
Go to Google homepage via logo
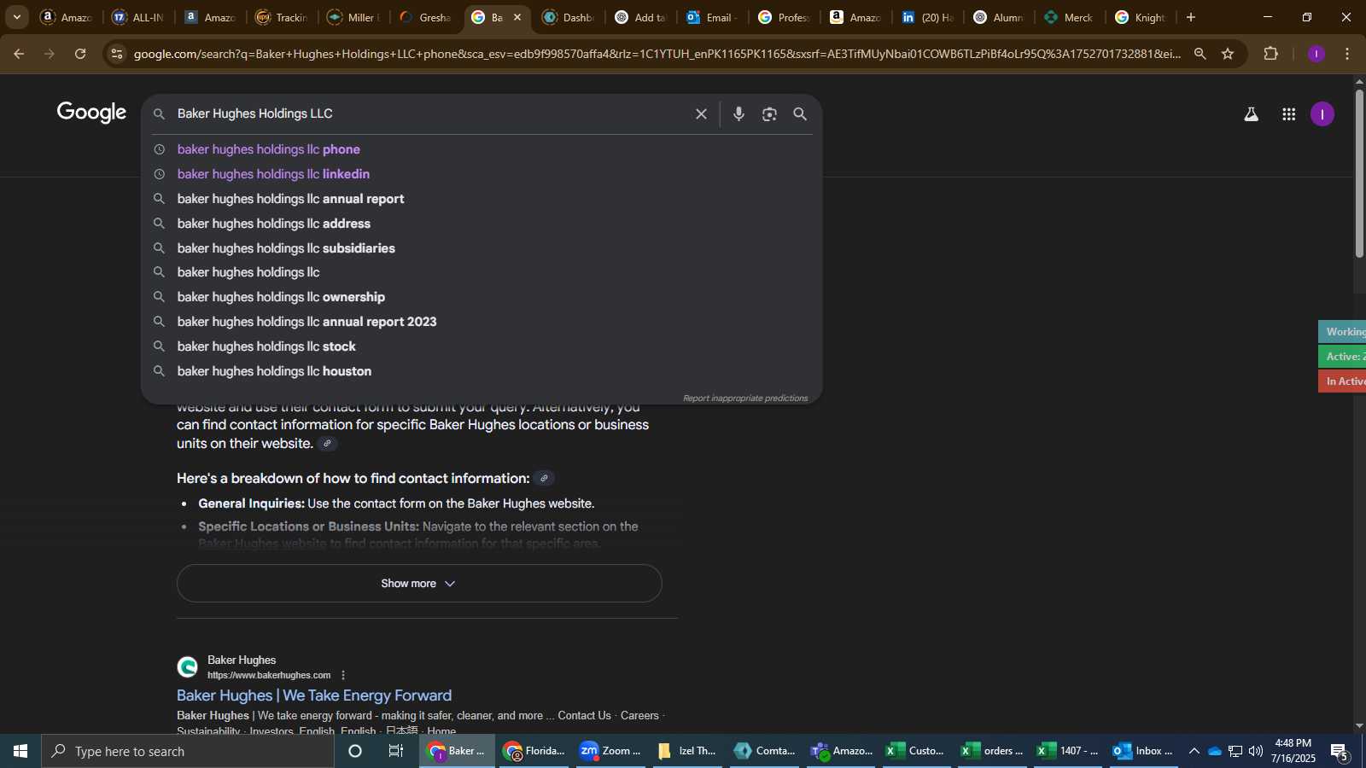(91, 113)
